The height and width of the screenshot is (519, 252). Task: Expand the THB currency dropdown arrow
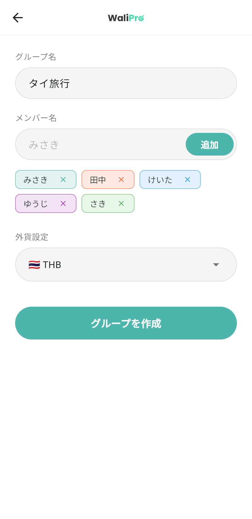click(216, 265)
